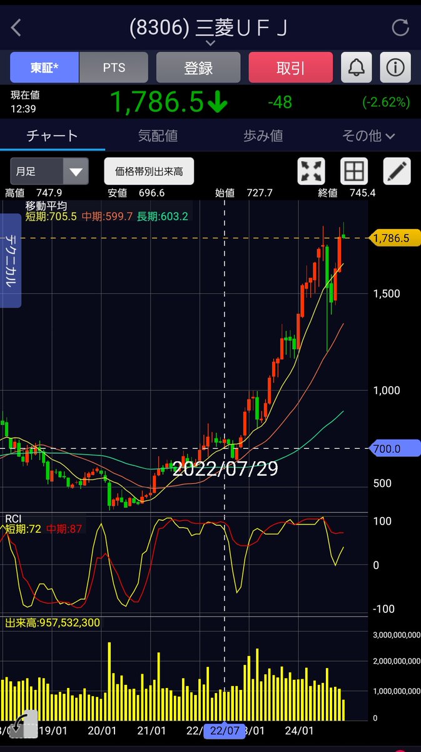
Task: Select the 22/07 date marker on axis
Action: coord(225,731)
